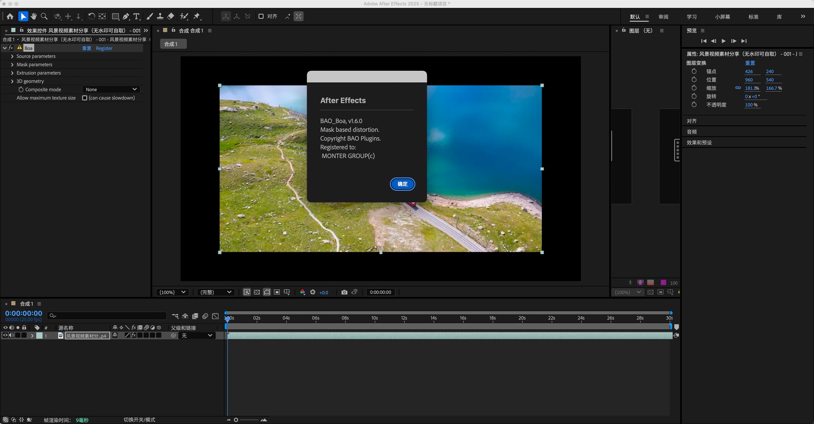Image resolution: width=814 pixels, height=424 pixels.
Task: Click 确定 button in After Effects dialog
Action: [x=402, y=184]
